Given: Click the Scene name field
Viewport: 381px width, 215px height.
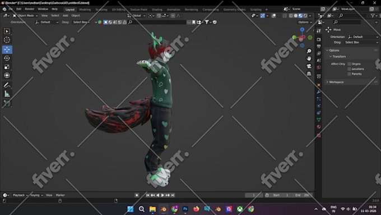Looking at the screenshot, I should click(305, 9).
